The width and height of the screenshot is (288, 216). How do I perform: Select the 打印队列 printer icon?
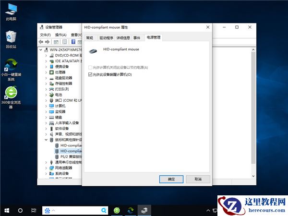click(52, 89)
